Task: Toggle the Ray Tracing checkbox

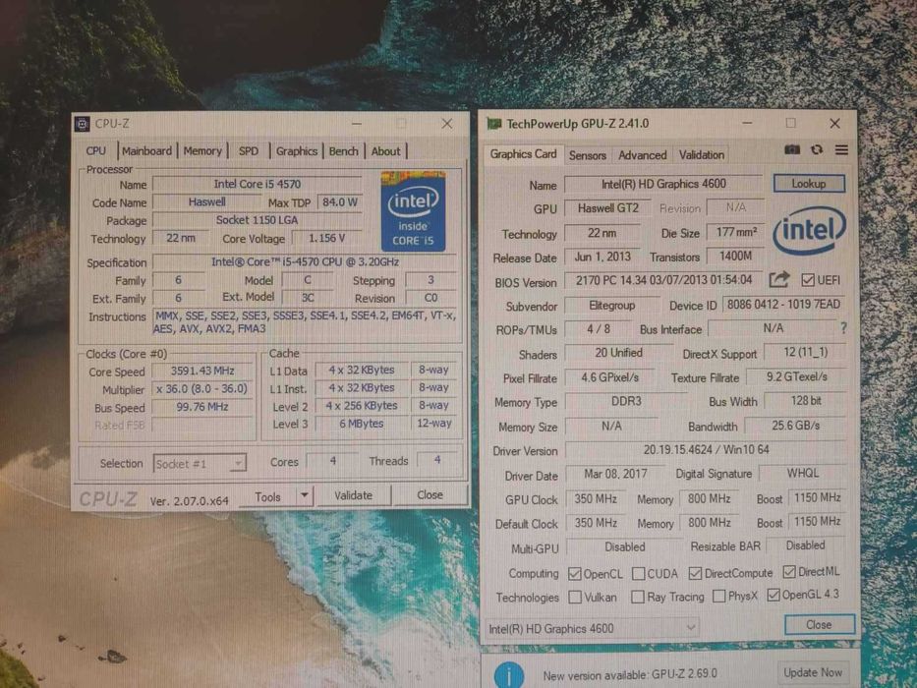Action: [638, 597]
